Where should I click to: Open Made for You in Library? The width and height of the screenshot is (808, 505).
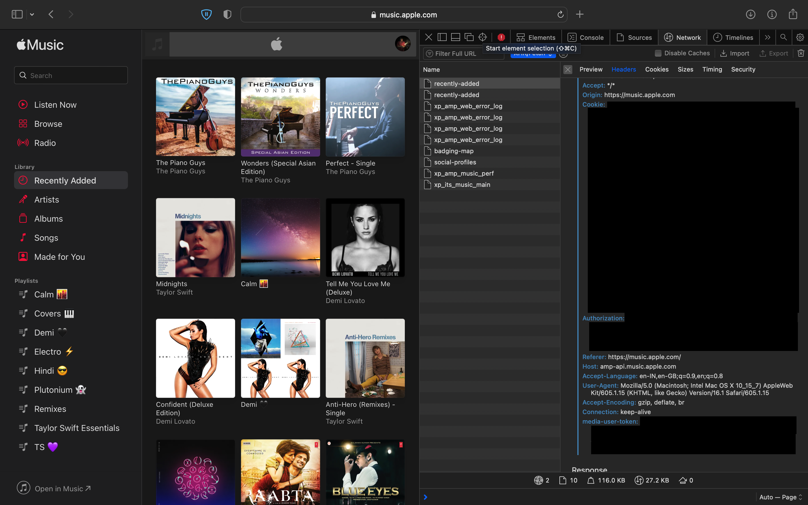[x=59, y=256]
